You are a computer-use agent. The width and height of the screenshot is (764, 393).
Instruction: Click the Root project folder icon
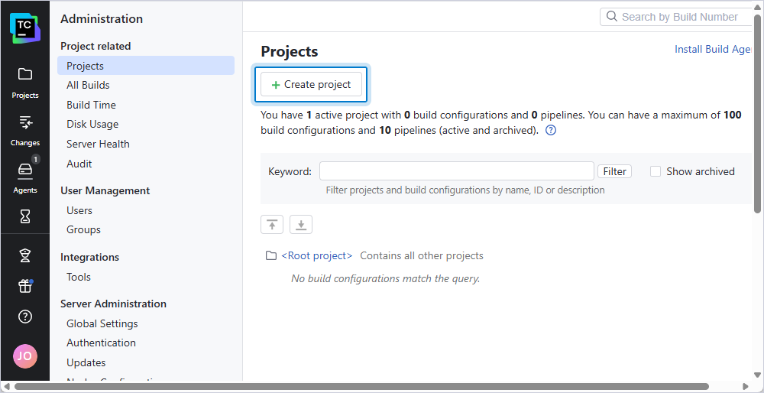(x=271, y=255)
